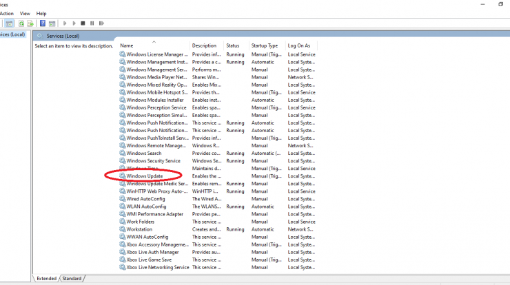Screen dimensions: 510x285
Task: Select Services (Local) in the console tree
Action: tap(12, 34)
